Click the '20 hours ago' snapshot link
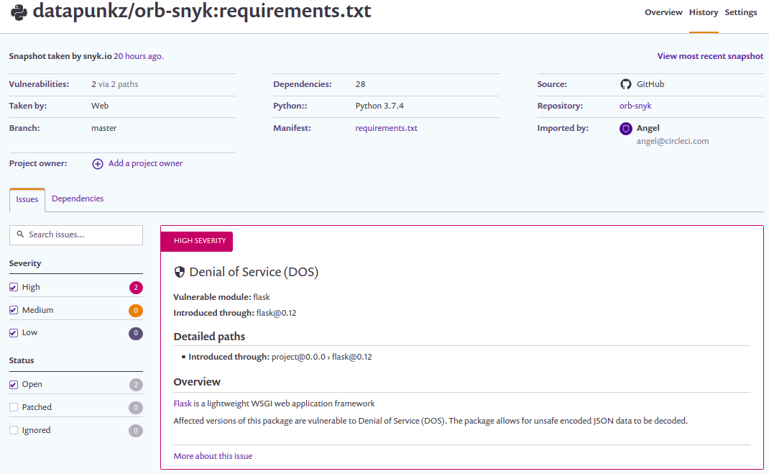Viewport: 769px width, 474px height. point(138,56)
